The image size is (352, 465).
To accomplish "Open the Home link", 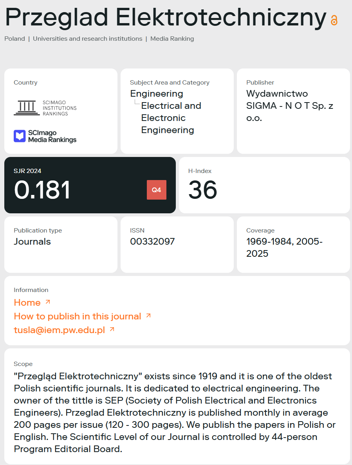I will [27, 303].
